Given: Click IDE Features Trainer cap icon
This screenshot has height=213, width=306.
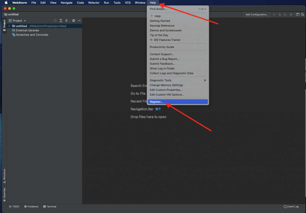Looking at the screenshot, I should [x=151, y=40].
